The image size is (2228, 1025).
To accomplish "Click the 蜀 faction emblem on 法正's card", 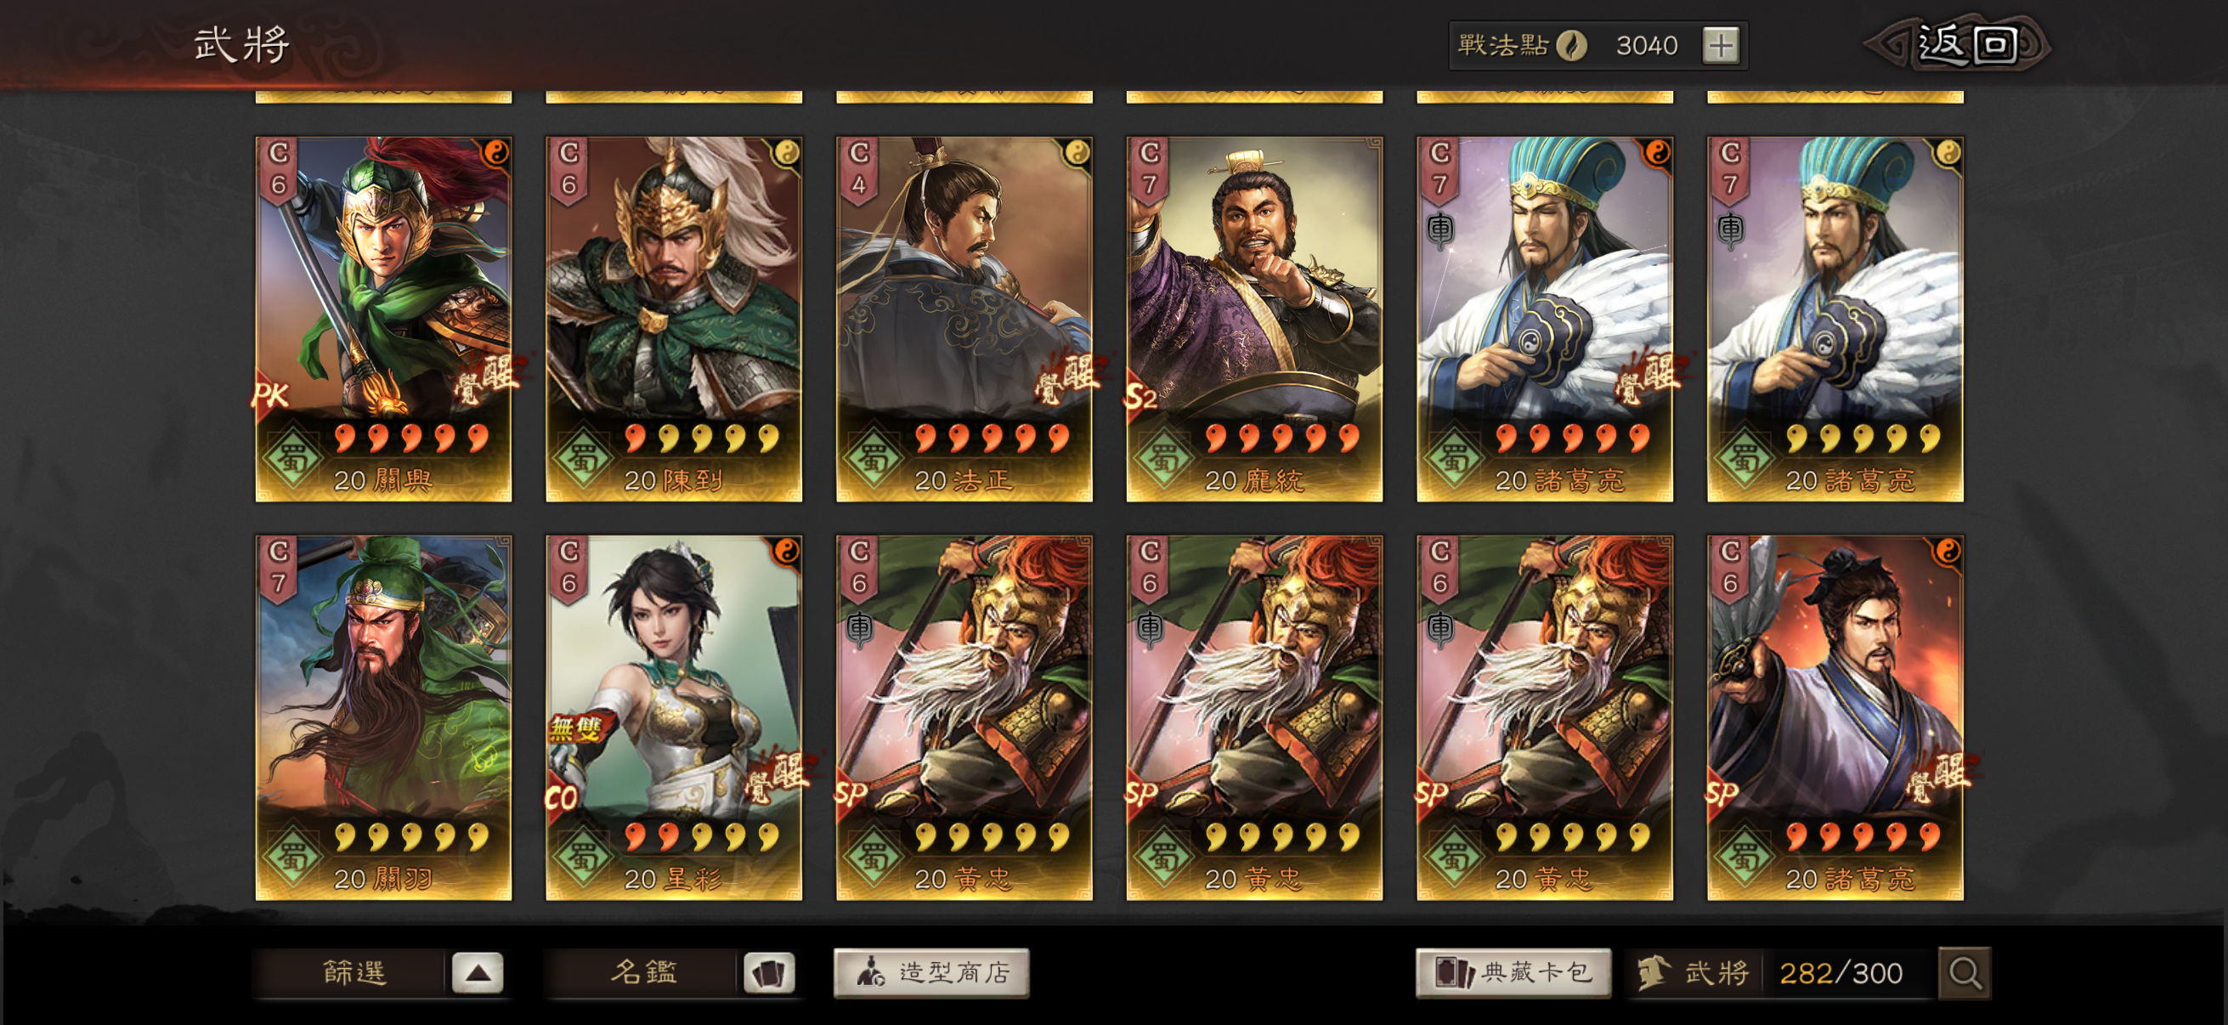I will tap(873, 457).
